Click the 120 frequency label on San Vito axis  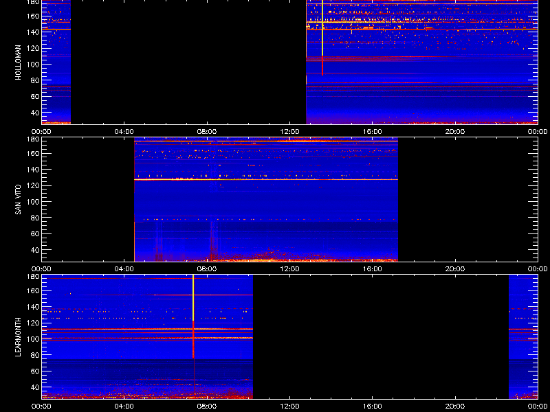(x=32, y=185)
